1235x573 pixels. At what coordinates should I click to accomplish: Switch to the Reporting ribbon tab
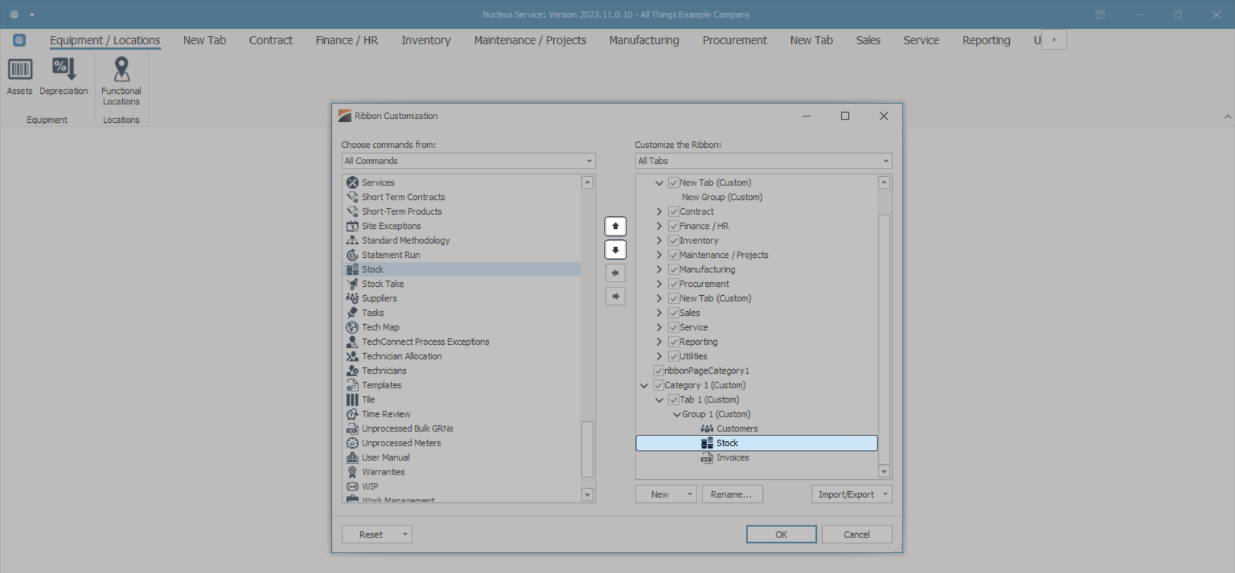click(x=986, y=40)
